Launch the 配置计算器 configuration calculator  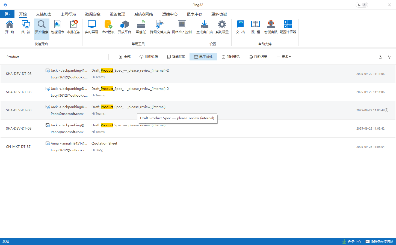[x=288, y=27]
